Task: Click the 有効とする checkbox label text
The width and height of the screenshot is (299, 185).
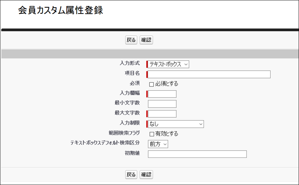Action: [x=167, y=134]
